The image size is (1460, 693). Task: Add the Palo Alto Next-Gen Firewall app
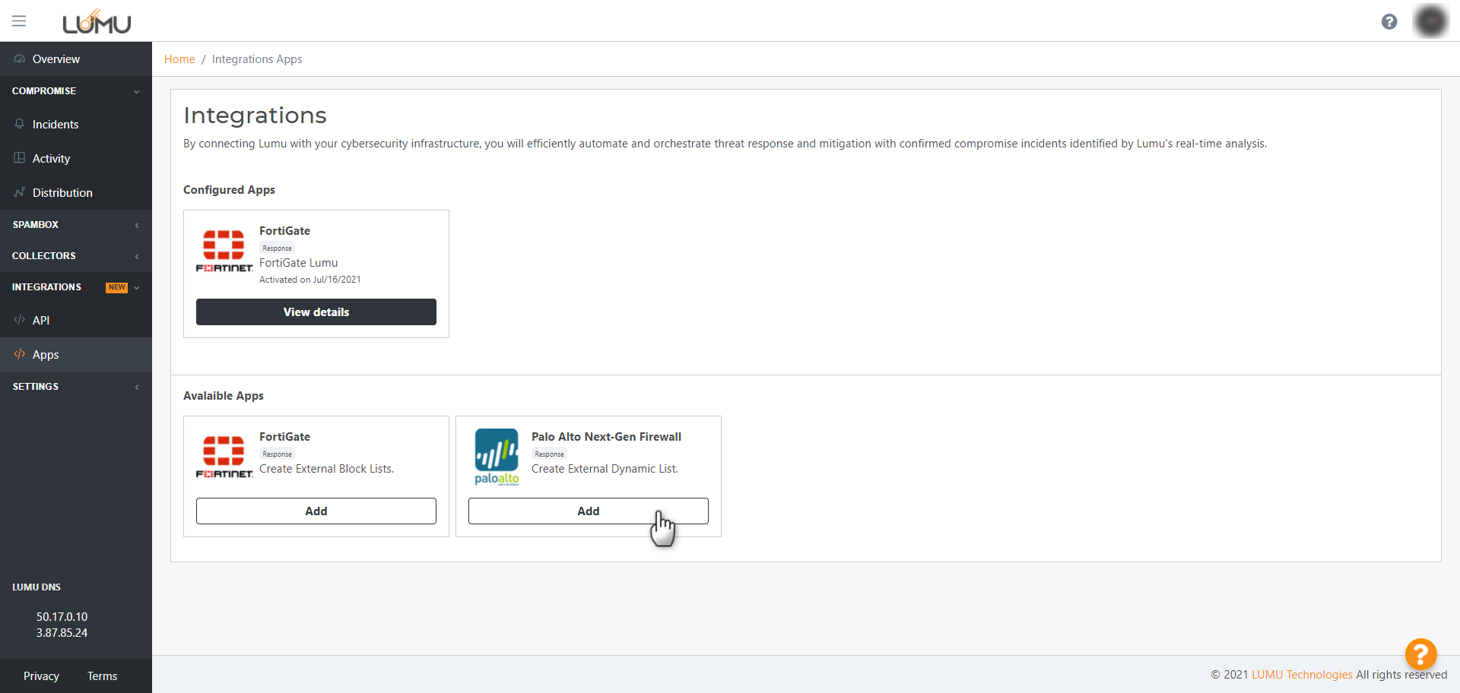(x=588, y=511)
